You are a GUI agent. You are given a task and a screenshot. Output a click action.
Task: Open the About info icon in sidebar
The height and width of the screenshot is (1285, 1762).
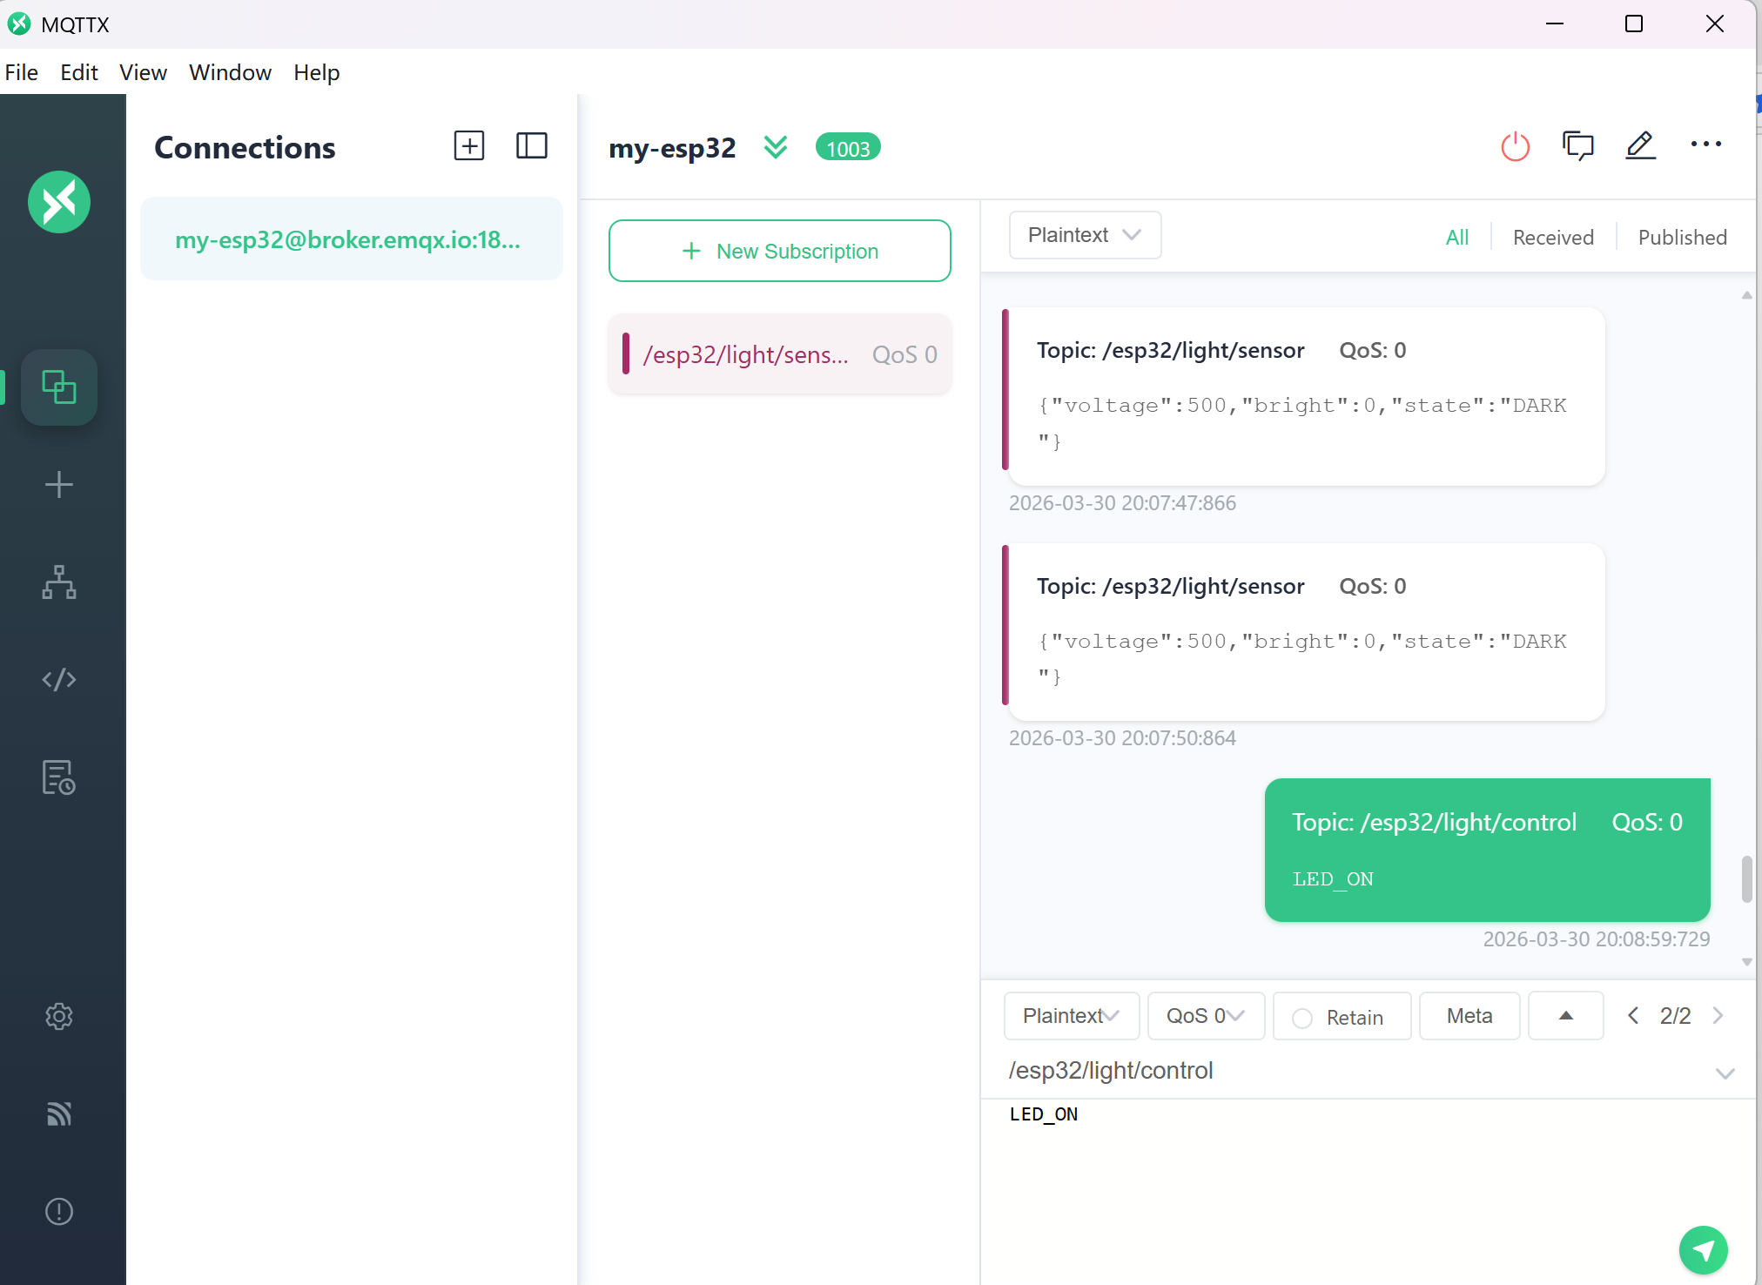[x=59, y=1211]
